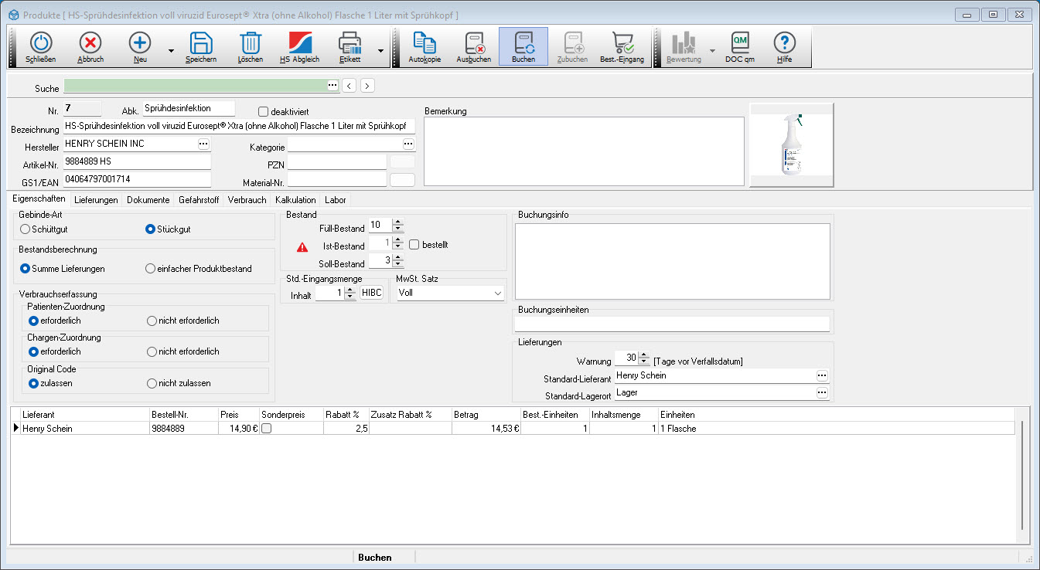
Task: Open the Gefahrstoff tab
Action: tap(199, 200)
